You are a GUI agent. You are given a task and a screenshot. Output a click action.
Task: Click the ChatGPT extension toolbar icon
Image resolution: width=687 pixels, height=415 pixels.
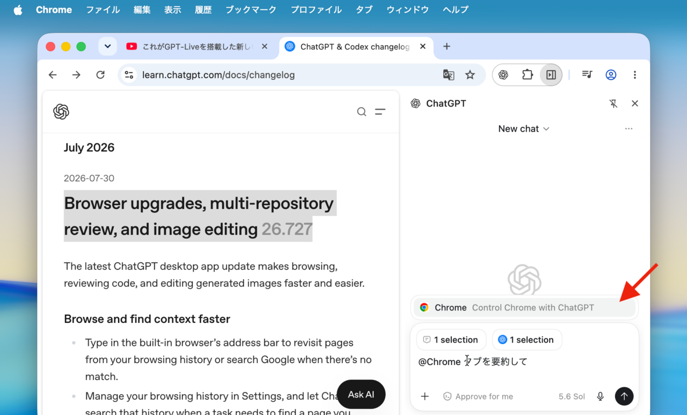click(x=503, y=75)
